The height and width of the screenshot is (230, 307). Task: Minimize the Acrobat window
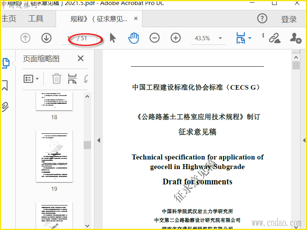tap(252, 3)
